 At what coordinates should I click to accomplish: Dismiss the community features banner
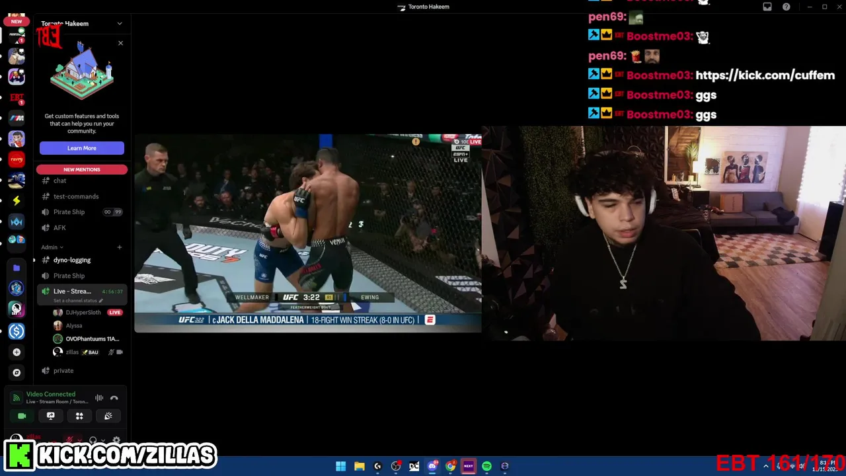120,43
